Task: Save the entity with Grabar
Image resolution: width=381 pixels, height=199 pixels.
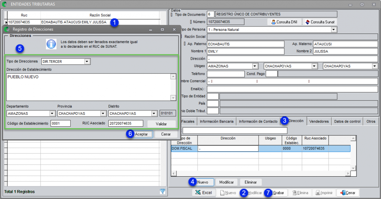Action: pyautogui.click(x=276, y=193)
